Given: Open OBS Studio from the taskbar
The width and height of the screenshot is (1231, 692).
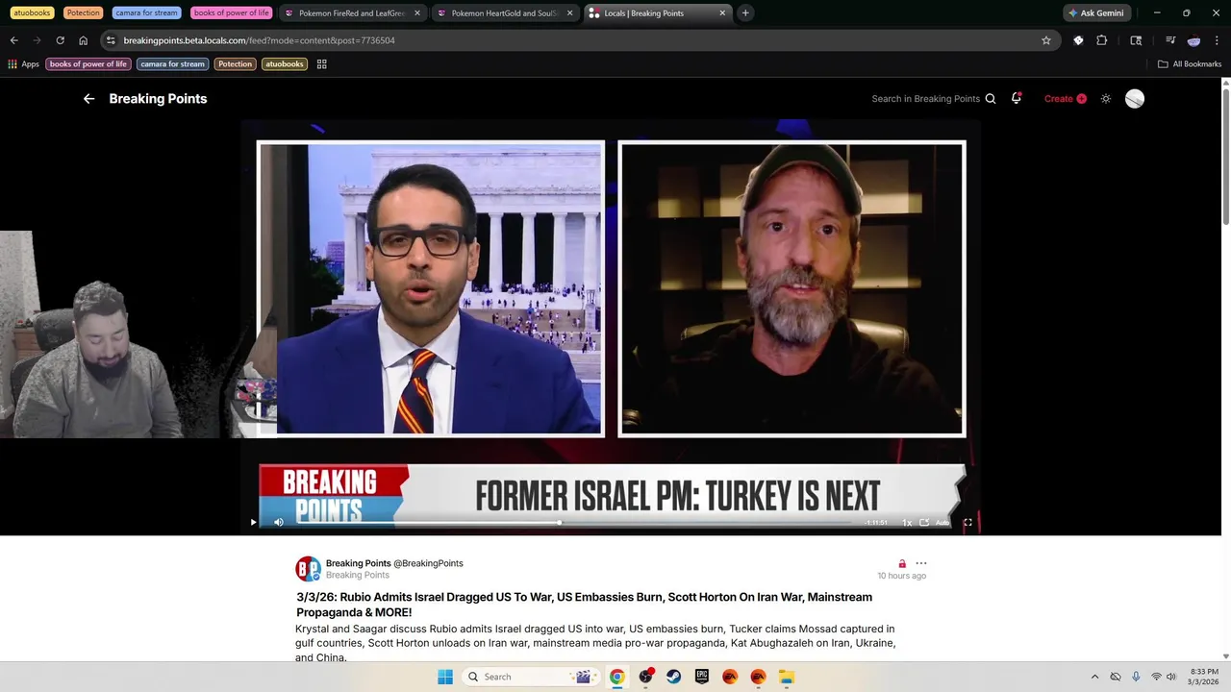Looking at the screenshot, I should (x=645, y=677).
